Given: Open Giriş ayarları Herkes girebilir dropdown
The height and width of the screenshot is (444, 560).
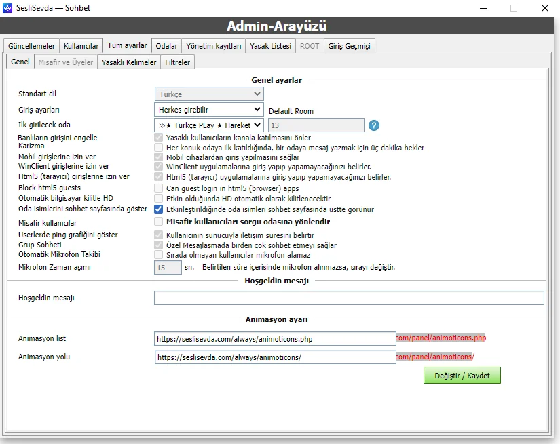Looking at the screenshot, I should [209, 110].
